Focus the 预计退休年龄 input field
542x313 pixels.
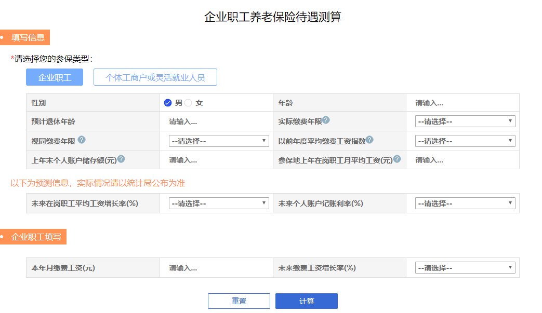tap(216, 121)
